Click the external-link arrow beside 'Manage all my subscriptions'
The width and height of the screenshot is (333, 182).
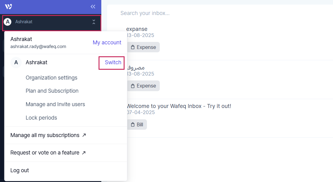[x=84, y=135]
